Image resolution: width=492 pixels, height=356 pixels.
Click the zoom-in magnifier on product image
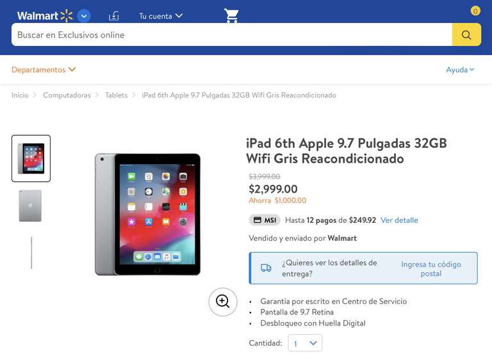point(223,302)
